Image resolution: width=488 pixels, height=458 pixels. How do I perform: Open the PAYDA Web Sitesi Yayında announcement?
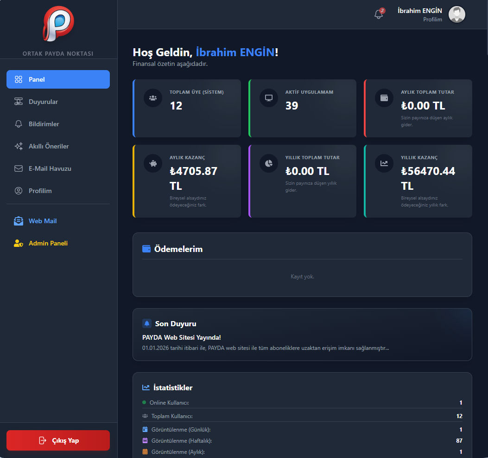click(181, 338)
